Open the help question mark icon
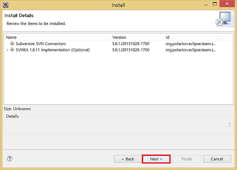The height and width of the screenshot is (170, 237). click(x=10, y=159)
